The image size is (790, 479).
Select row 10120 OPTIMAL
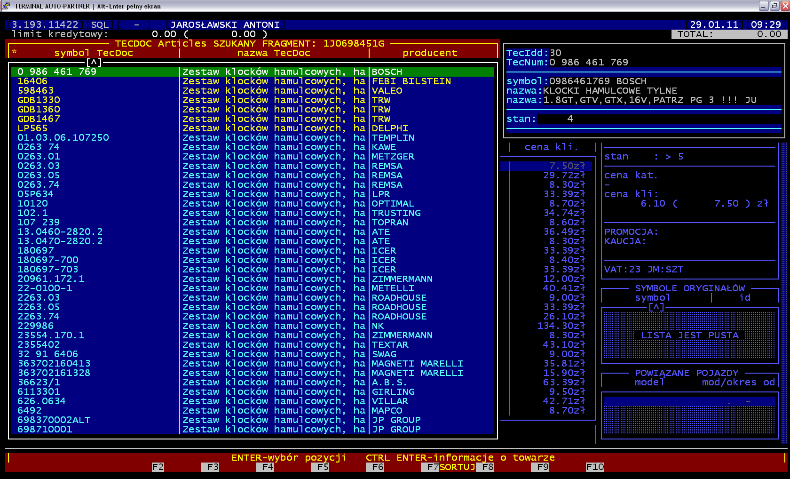pos(253,203)
